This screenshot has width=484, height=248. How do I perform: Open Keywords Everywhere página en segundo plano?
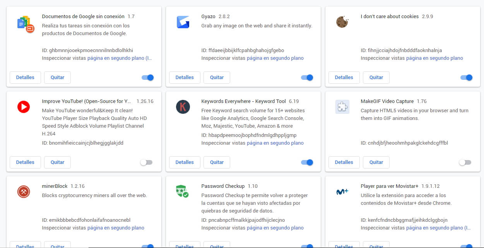click(275, 143)
